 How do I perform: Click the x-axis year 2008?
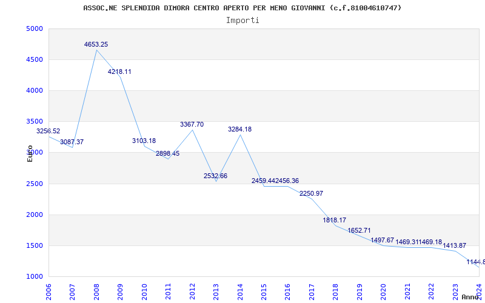click(96, 292)
